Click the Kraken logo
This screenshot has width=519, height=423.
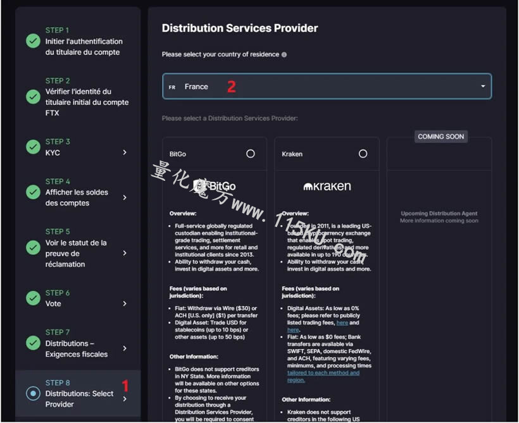click(327, 187)
